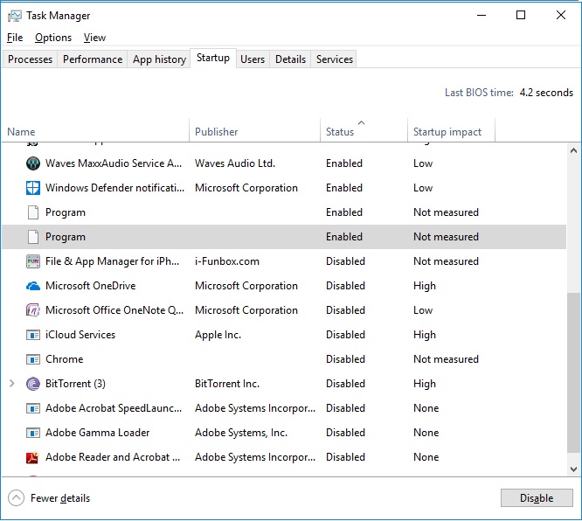This screenshot has width=582, height=521.
Task: Click Not measured impact for Chrome
Action: coord(447,359)
